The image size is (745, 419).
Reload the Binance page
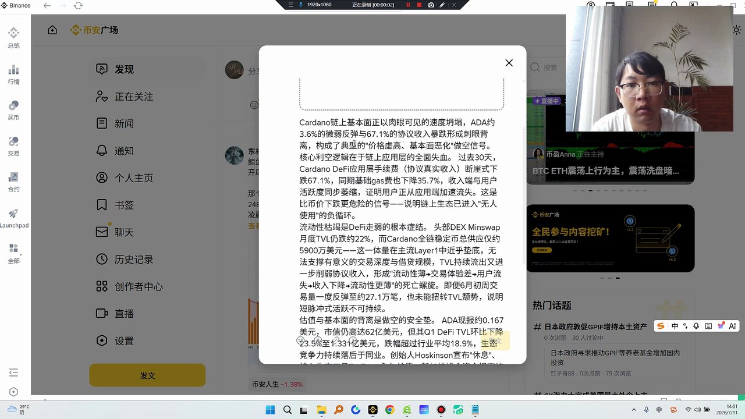tap(78, 5)
